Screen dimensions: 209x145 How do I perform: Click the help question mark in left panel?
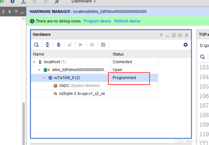(x=16, y=12)
